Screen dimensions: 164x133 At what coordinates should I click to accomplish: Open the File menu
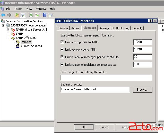pos(8,9)
